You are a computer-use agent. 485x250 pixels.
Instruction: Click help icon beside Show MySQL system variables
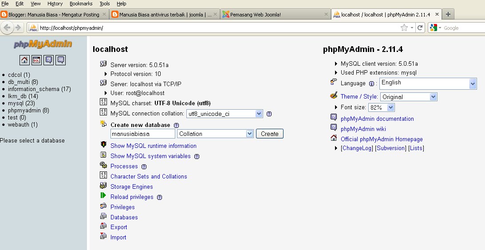[197, 157]
